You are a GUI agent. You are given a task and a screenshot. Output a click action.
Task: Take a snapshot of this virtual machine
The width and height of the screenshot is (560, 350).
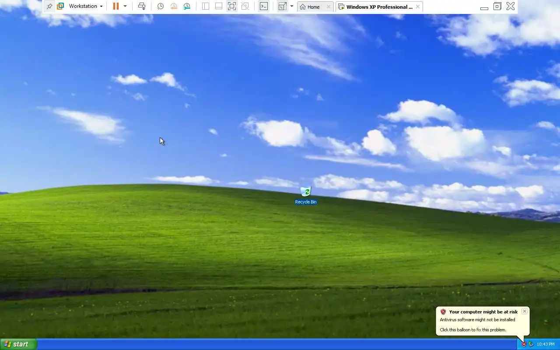tap(161, 6)
